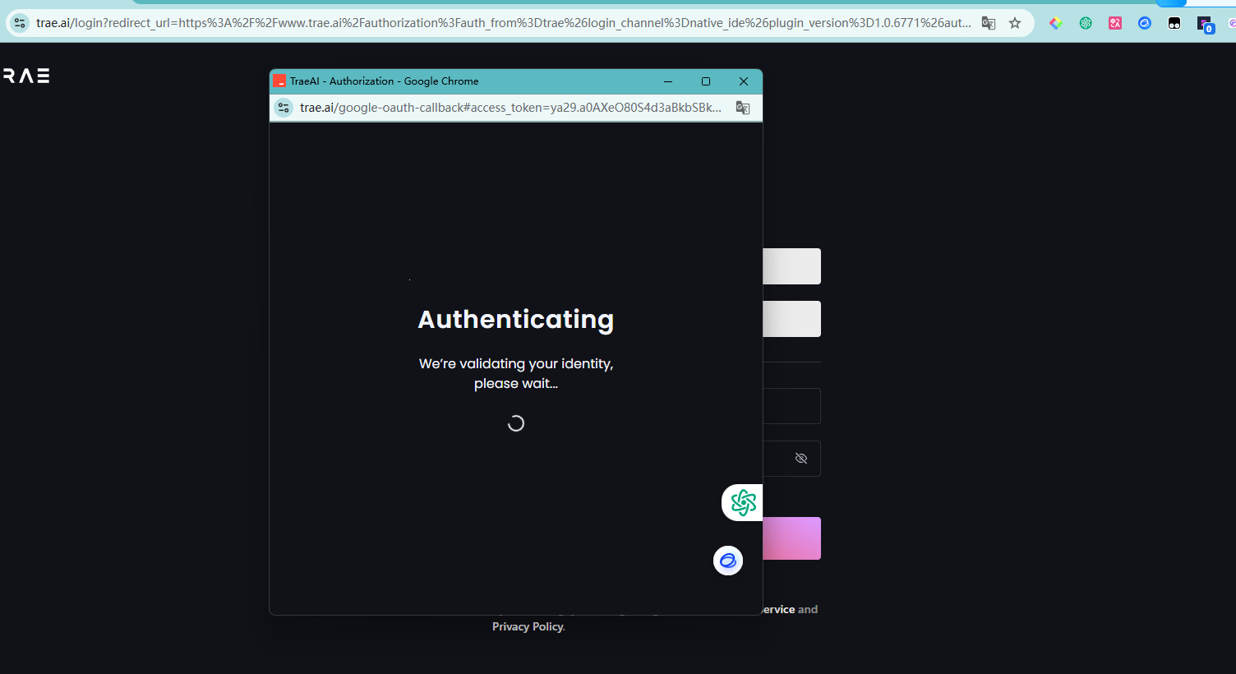View site information in the main address bar
Image resolution: width=1236 pixels, height=674 pixels.
21,23
